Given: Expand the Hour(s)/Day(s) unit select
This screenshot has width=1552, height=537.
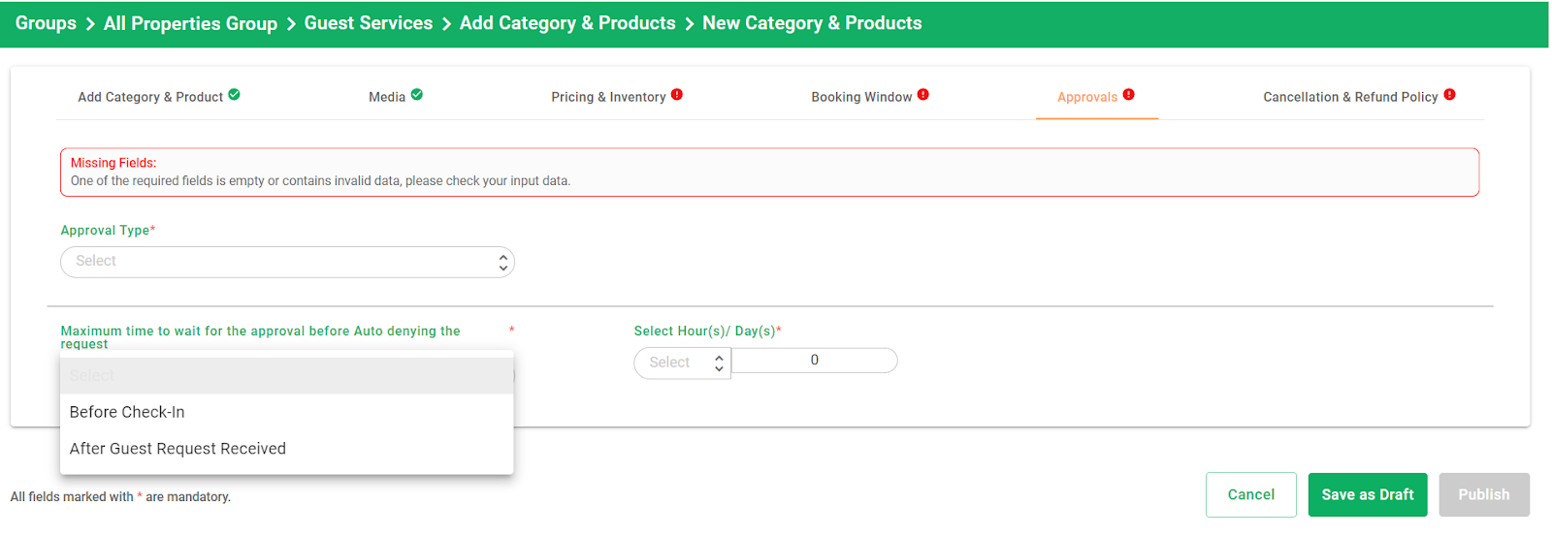Looking at the screenshot, I should point(683,363).
